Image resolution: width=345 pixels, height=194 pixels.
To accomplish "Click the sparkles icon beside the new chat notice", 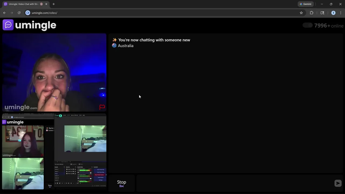I will click(x=115, y=40).
